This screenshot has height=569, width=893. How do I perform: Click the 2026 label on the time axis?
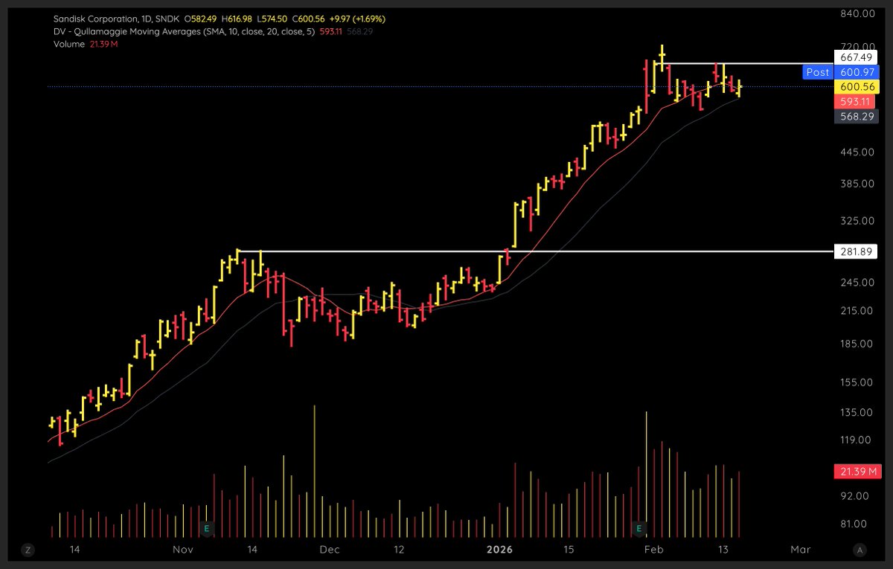[499, 550]
